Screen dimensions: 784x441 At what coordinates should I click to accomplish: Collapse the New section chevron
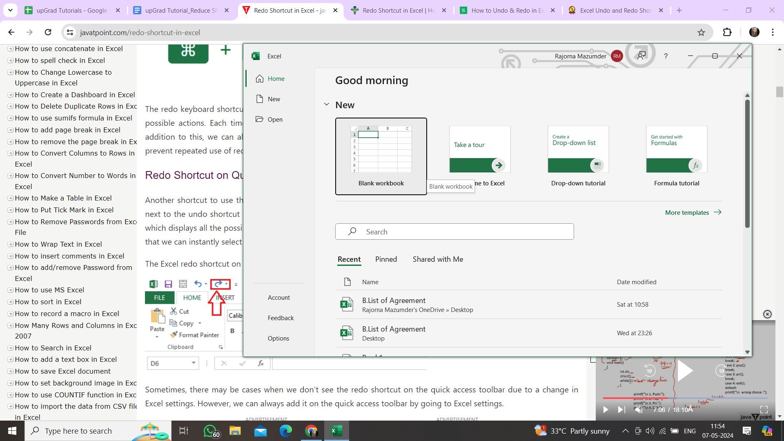326,105
